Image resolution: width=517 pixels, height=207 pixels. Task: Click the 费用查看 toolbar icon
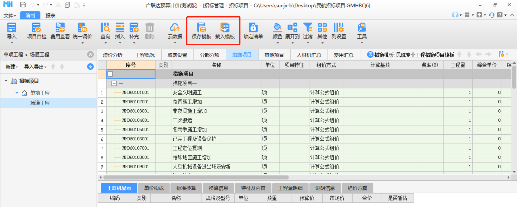(60, 28)
